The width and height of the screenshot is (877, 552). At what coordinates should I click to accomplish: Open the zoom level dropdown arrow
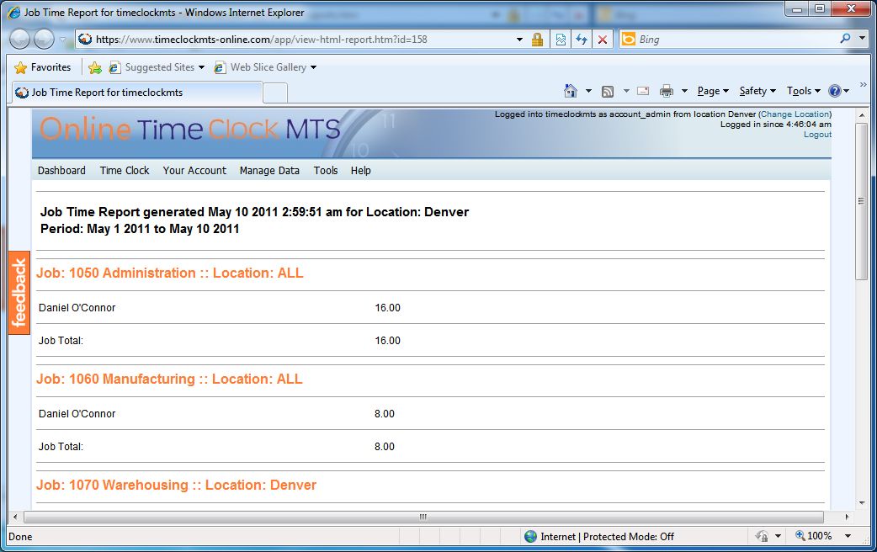pos(848,536)
